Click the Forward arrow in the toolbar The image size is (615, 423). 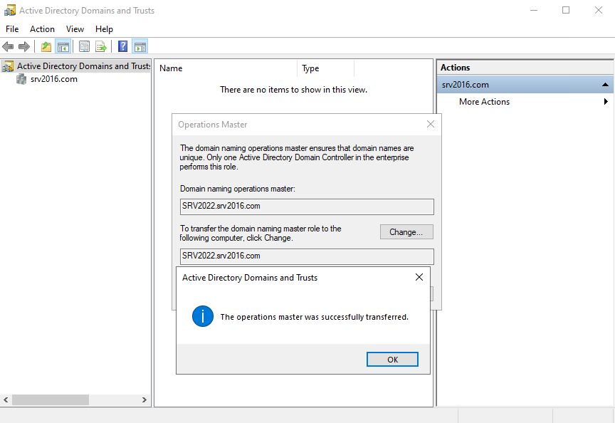coord(24,47)
